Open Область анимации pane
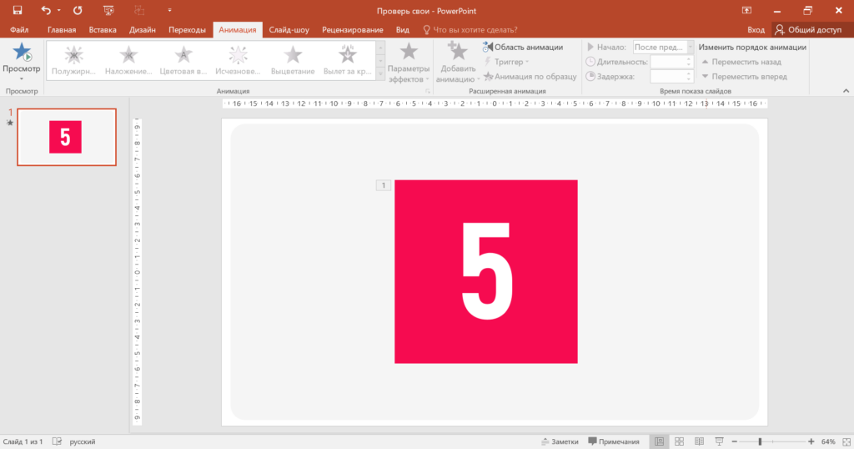Image resolution: width=854 pixels, height=449 pixels. [523, 47]
